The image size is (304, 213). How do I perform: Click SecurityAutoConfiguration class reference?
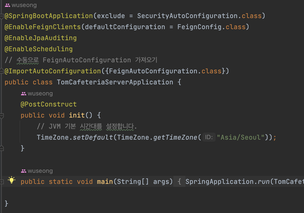click(x=187, y=16)
